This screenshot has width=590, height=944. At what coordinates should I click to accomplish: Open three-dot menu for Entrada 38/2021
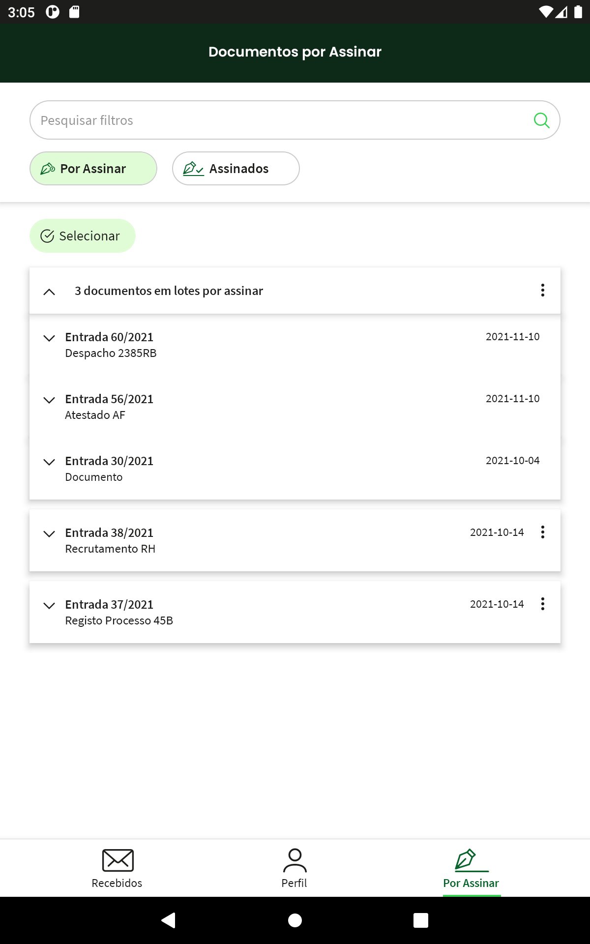(x=543, y=532)
